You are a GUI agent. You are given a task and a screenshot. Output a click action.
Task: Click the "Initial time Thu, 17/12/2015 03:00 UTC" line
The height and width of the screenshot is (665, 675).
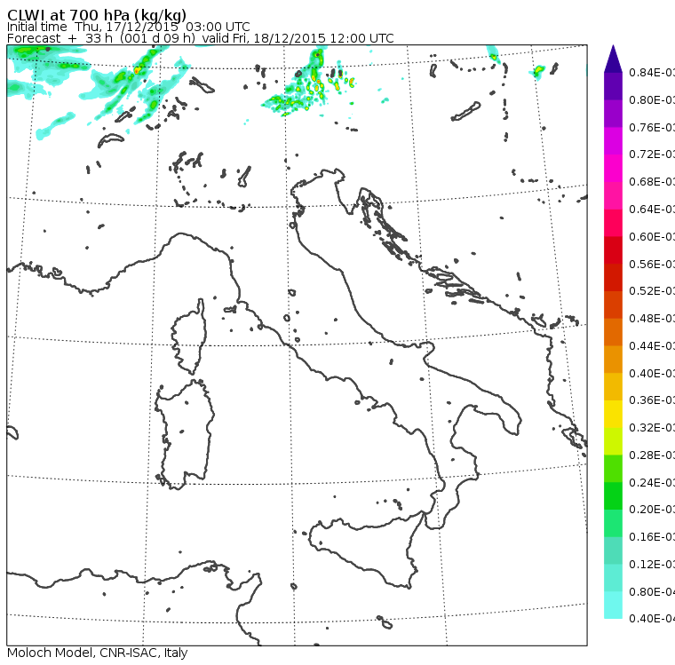pos(128,27)
